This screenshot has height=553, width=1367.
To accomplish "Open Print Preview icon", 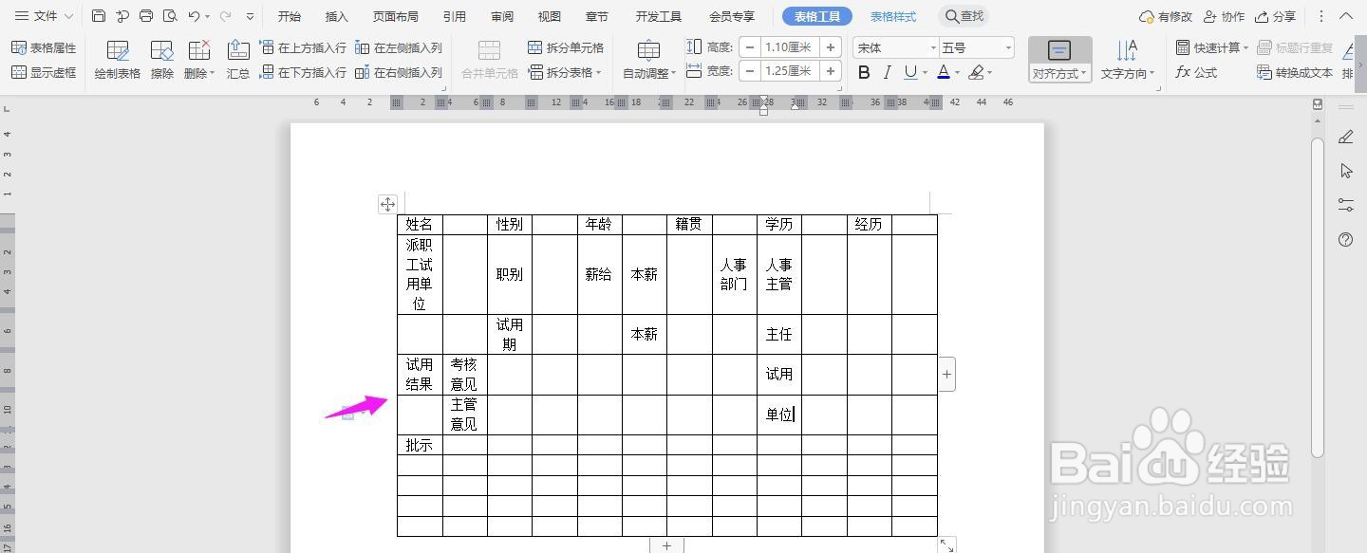I will 170,16.
